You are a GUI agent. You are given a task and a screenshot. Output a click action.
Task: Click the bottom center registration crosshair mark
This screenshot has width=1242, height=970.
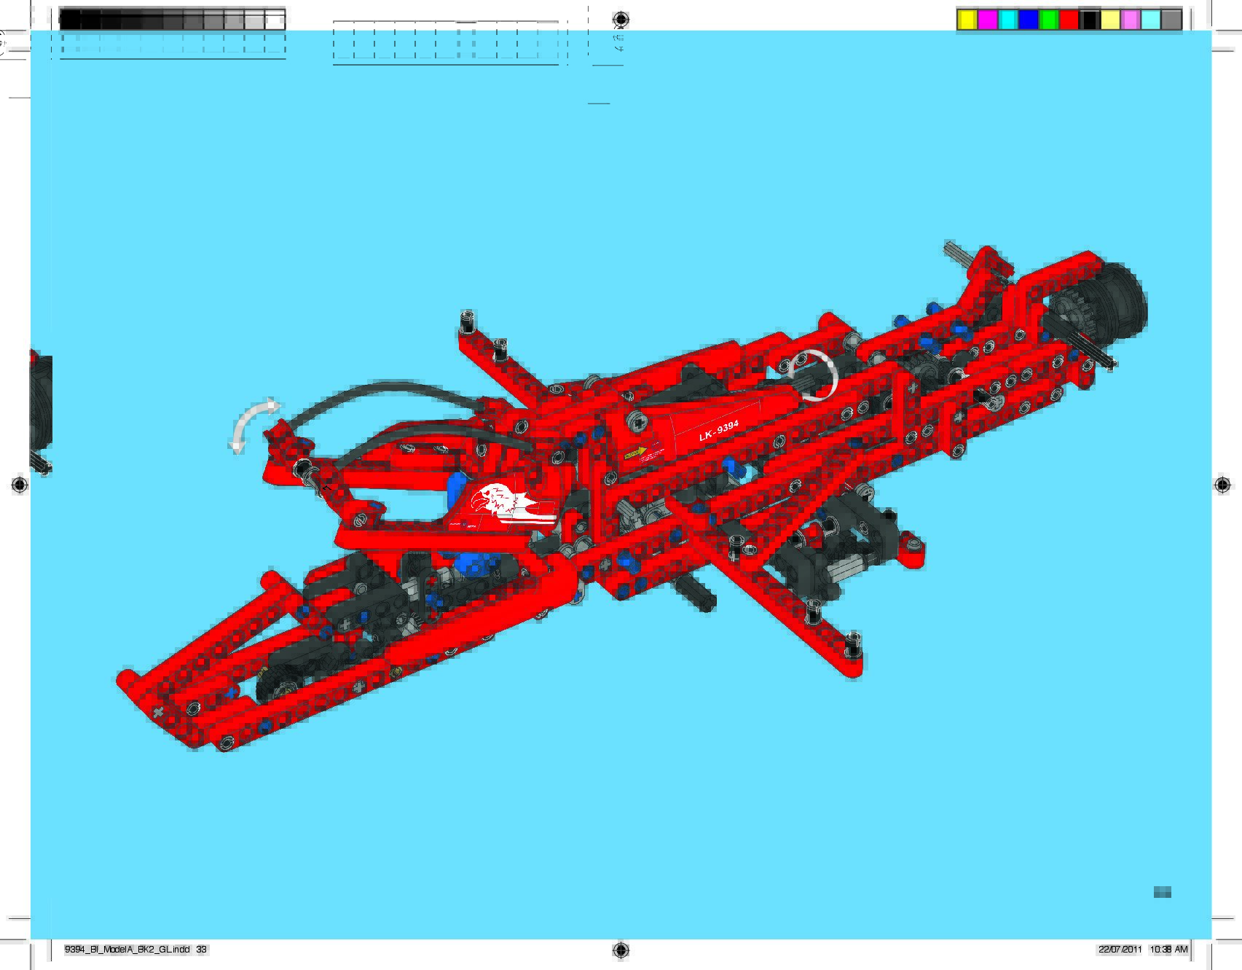[621, 950]
